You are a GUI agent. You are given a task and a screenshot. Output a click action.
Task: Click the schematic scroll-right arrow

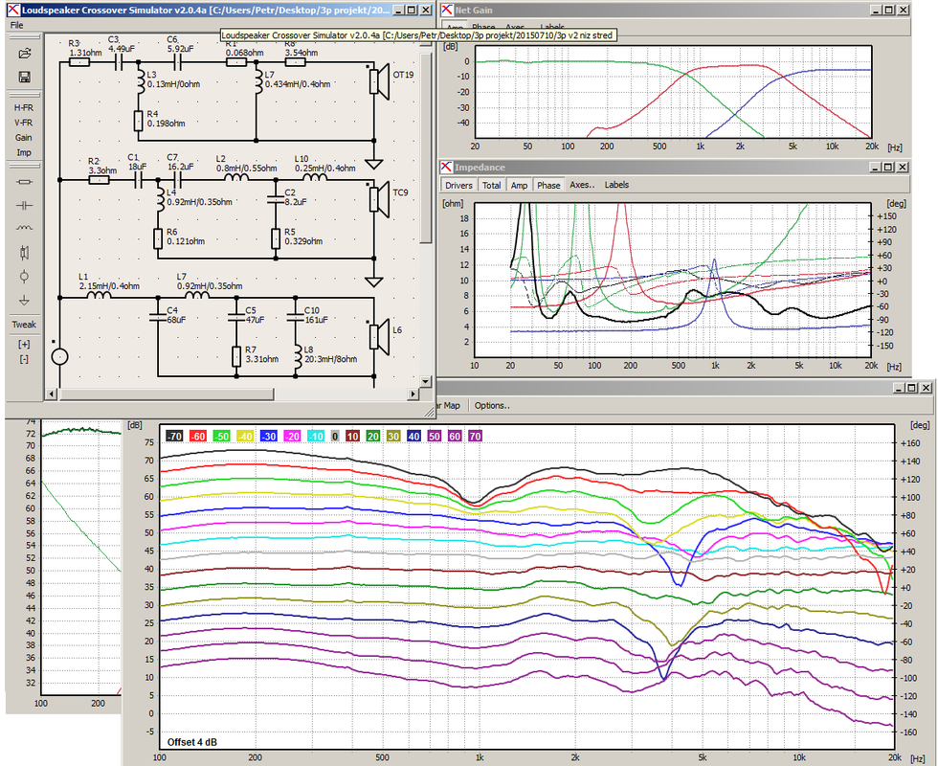pyautogui.click(x=413, y=394)
